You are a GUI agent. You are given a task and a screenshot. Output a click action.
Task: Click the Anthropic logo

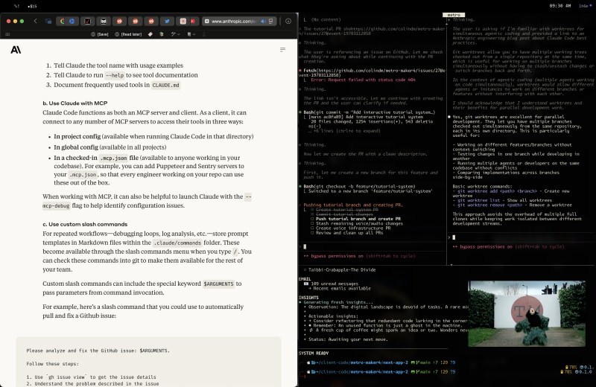pos(16,50)
